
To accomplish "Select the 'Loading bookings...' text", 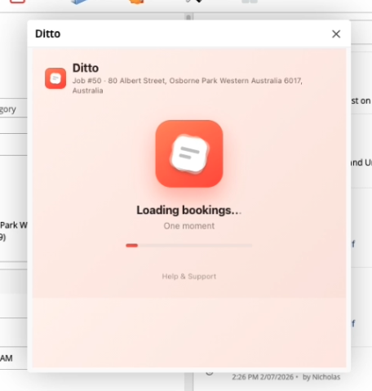I will 189,211.
